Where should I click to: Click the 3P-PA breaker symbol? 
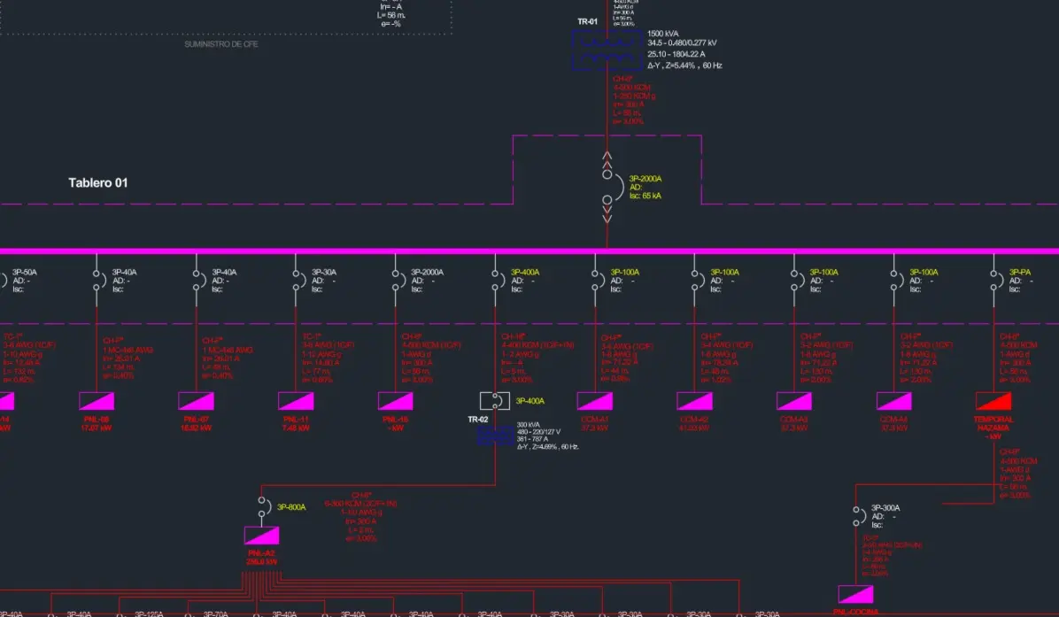click(x=995, y=281)
